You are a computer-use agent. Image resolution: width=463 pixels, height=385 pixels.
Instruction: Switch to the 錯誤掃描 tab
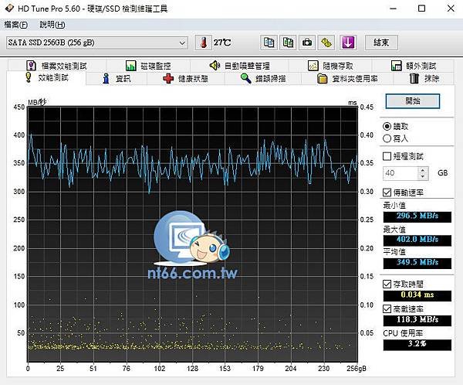point(263,79)
